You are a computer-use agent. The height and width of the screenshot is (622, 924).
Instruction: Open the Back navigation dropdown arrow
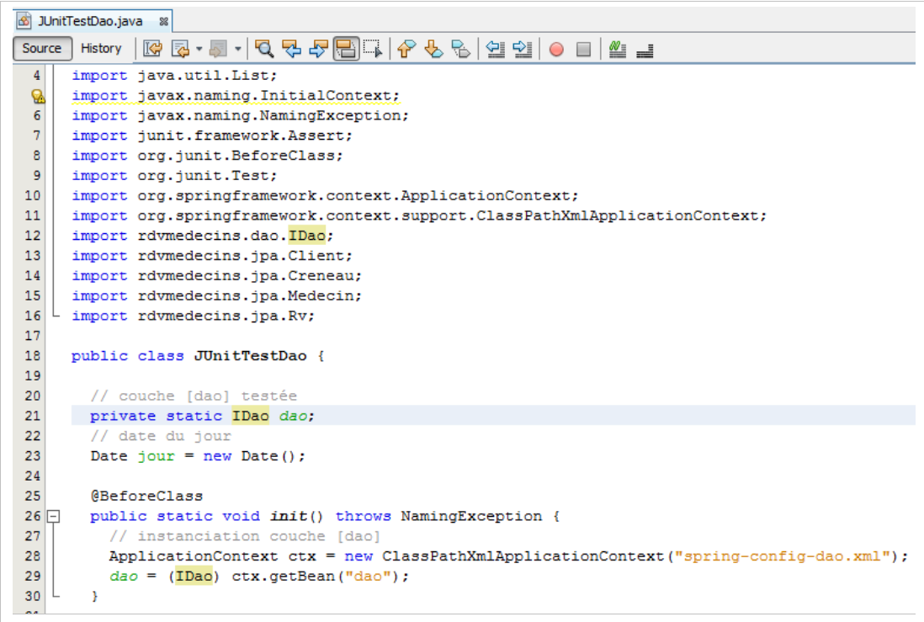click(199, 50)
